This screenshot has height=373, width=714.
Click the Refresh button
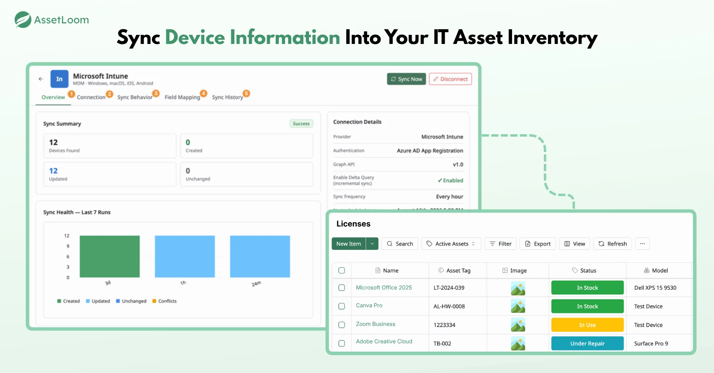[x=612, y=244]
